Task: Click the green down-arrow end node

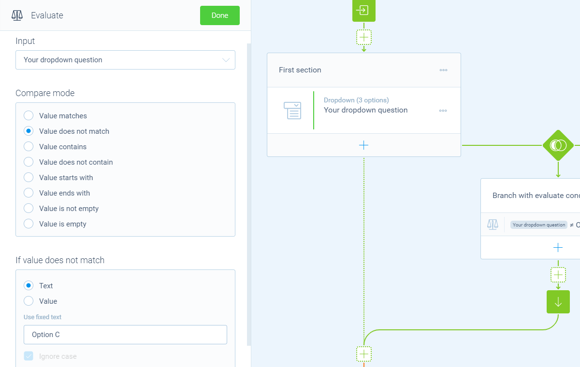Action: [558, 302]
